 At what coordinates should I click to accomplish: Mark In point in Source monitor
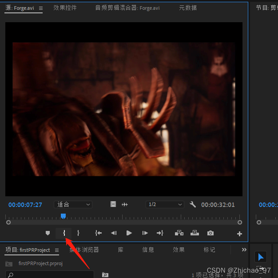pos(64,233)
